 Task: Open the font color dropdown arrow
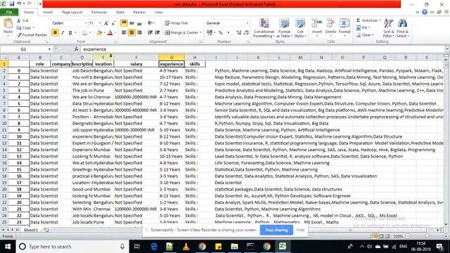coord(115,33)
